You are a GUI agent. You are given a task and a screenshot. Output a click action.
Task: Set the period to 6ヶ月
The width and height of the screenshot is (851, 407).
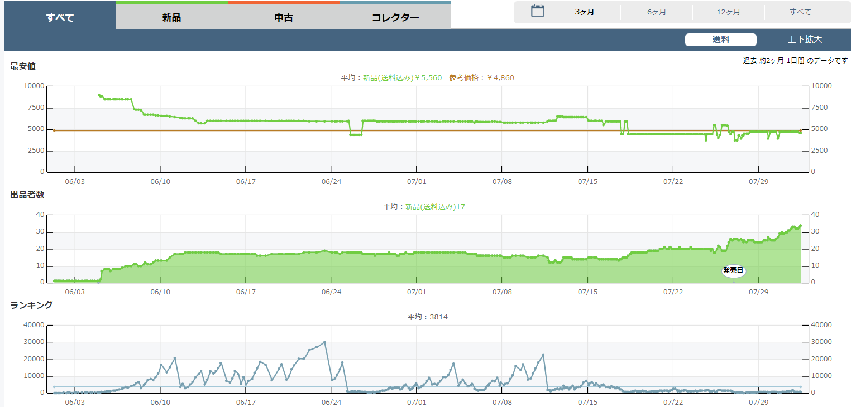(656, 12)
